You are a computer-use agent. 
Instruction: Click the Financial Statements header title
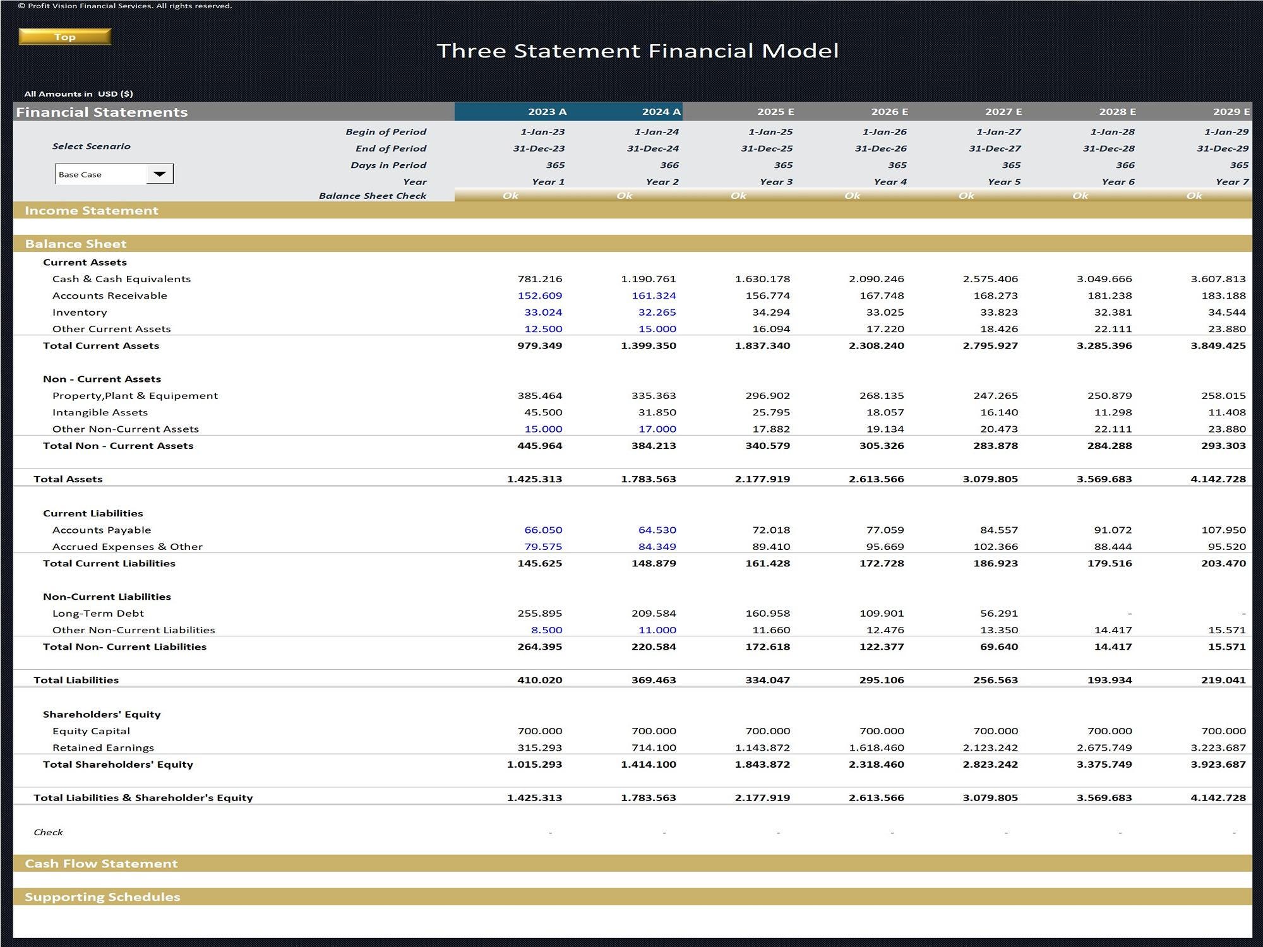[x=102, y=112]
